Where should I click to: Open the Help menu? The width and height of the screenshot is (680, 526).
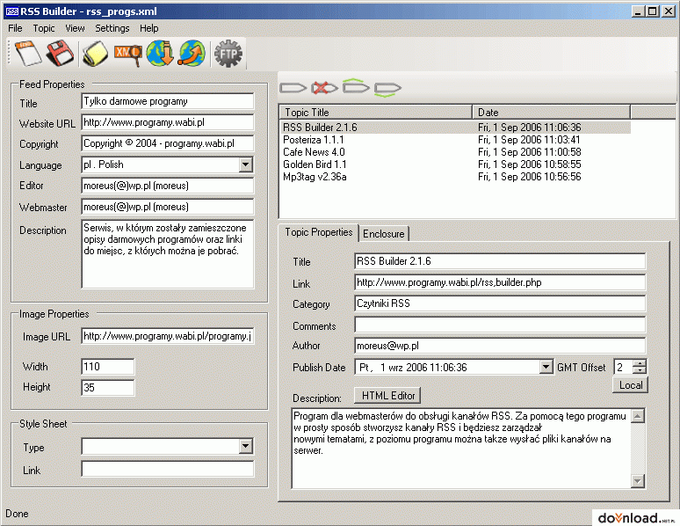coord(148,28)
